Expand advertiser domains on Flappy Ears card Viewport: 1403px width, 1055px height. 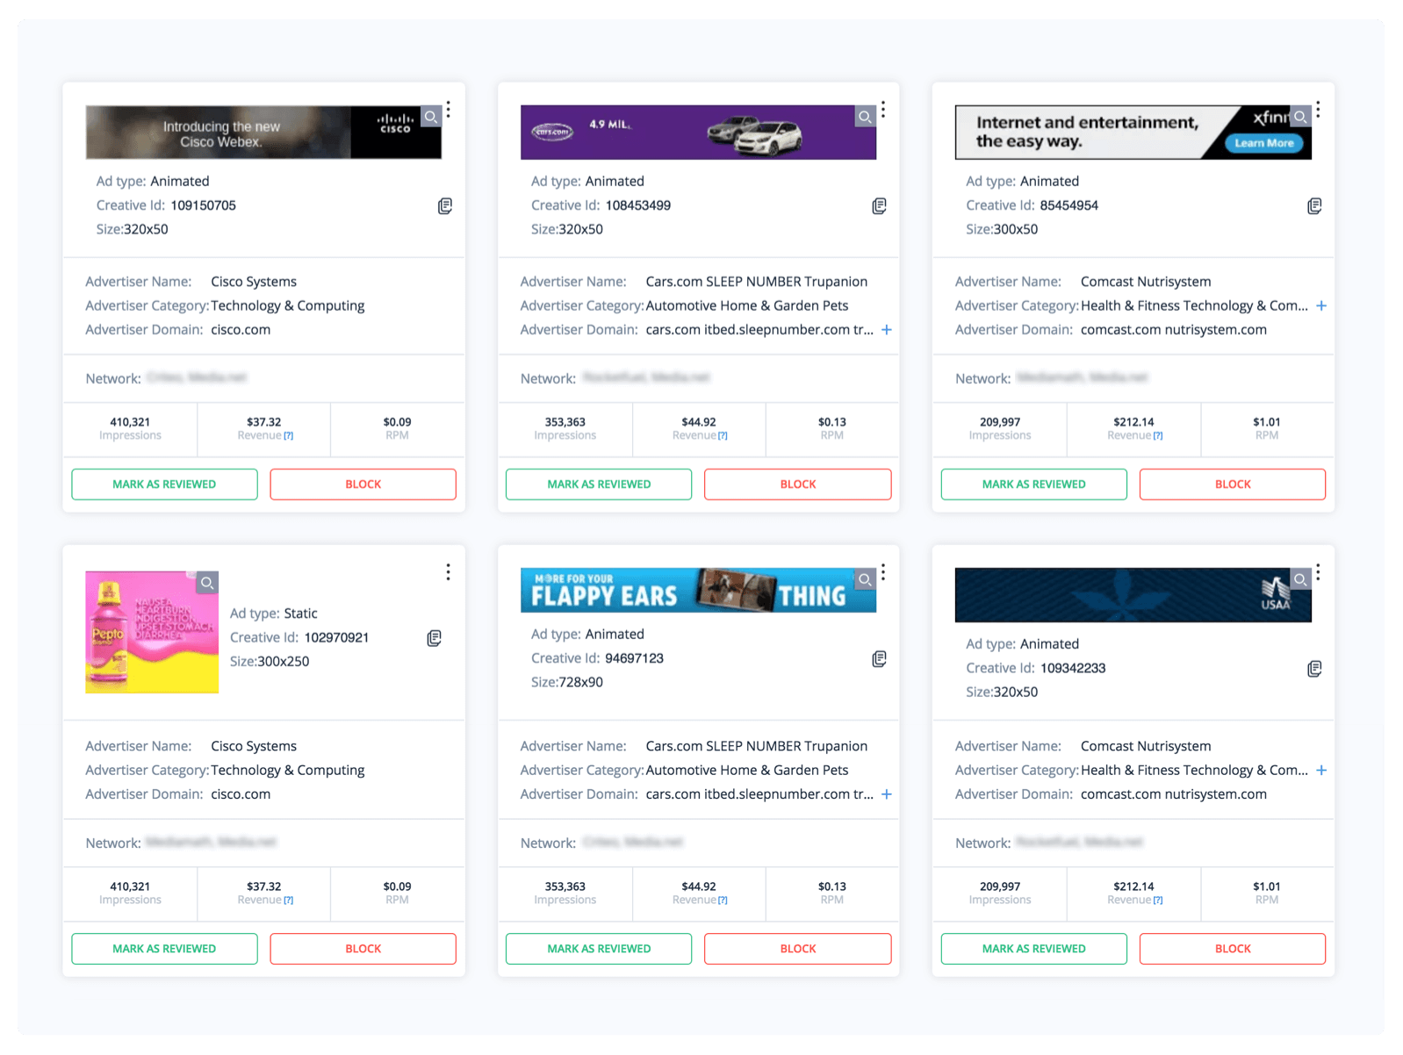(x=887, y=794)
